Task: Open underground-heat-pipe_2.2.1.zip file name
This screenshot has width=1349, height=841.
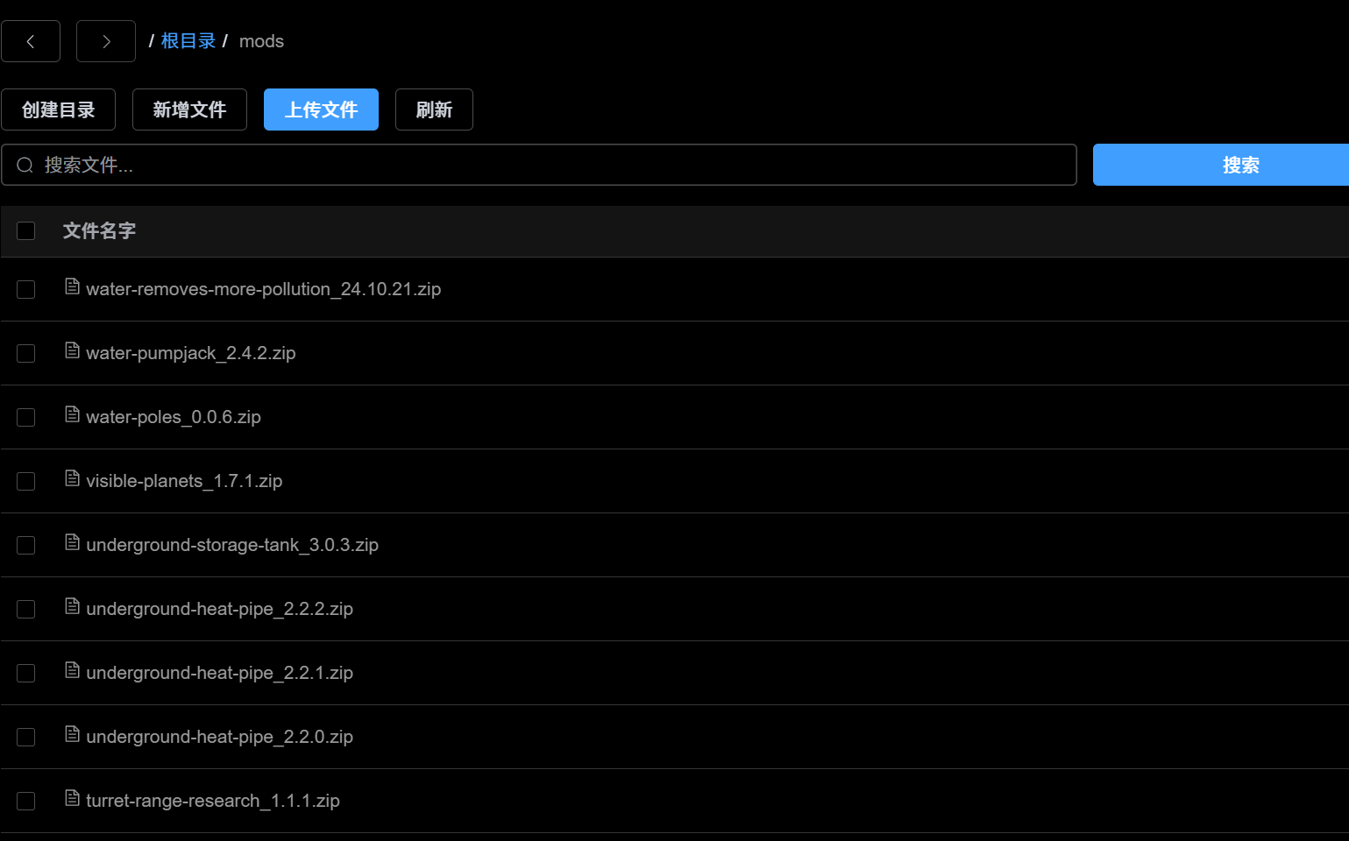Action: pyautogui.click(x=219, y=673)
